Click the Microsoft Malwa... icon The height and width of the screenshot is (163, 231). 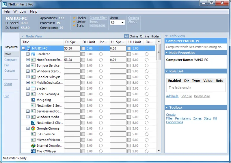tap(33, 140)
